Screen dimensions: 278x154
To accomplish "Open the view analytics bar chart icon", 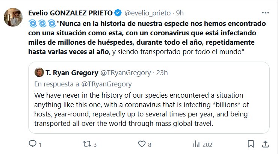I will [196, 144].
